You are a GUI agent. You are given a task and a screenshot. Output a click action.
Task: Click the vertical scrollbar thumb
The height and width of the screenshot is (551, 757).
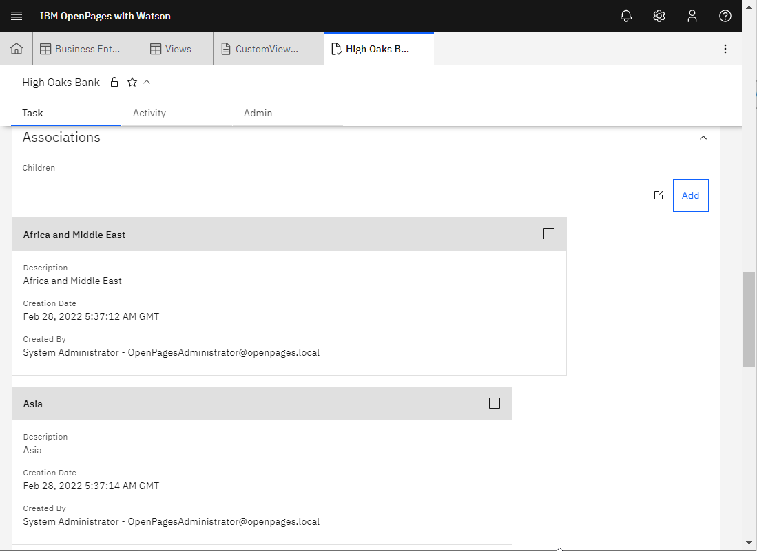(x=749, y=319)
